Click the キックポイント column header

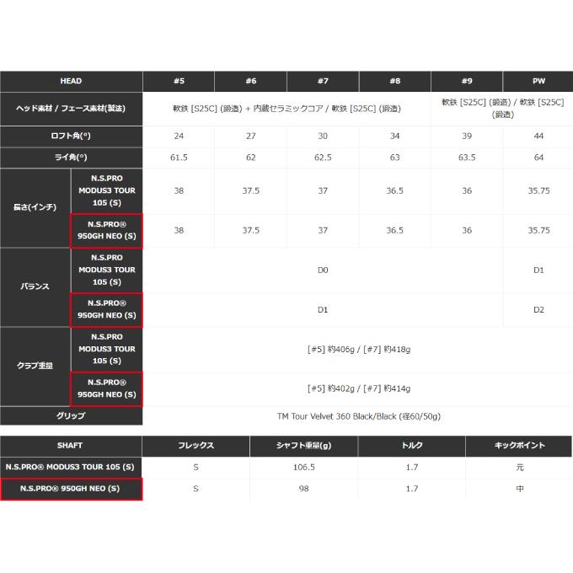[x=519, y=446]
